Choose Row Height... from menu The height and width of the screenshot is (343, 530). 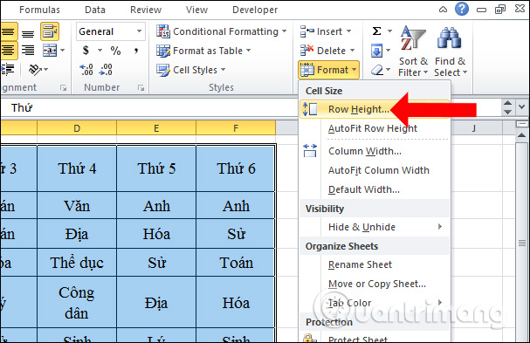[375, 109]
